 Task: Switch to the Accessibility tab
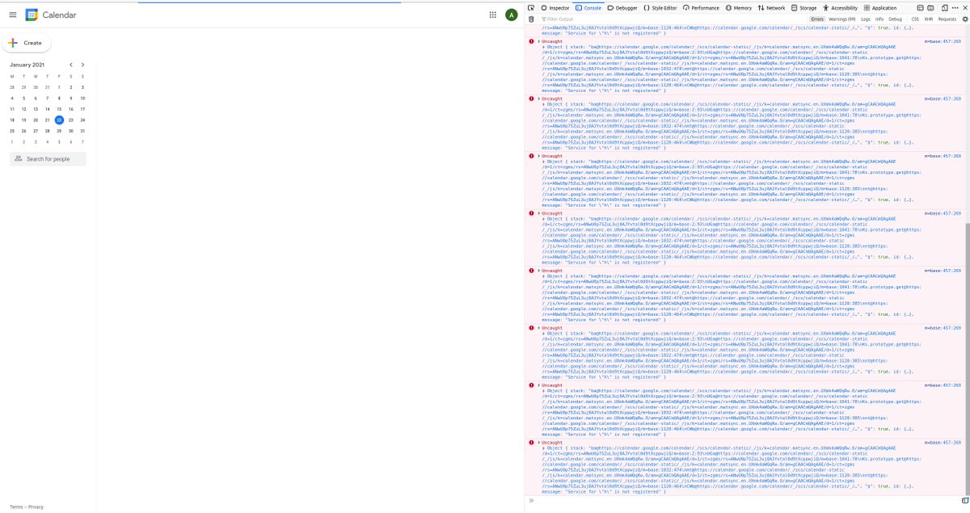840,7
